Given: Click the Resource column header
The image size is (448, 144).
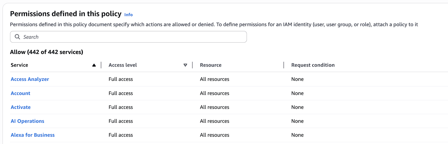Looking at the screenshot, I should [211, 65].
